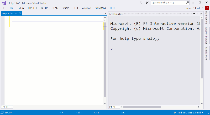The width and height of the screenshot is (210, 115).
Task: Click F# Interactive scroll up arrow
Action: pos(202,18)
